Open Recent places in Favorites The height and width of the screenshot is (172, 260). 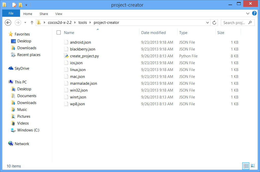pos(29,55)
